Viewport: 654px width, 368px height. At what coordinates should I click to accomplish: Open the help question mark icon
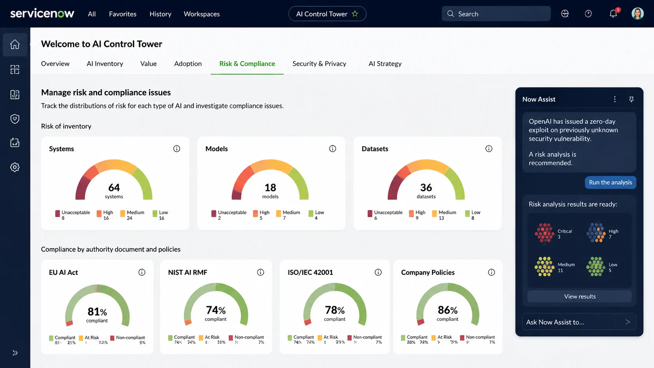click(x=588, y=14)
